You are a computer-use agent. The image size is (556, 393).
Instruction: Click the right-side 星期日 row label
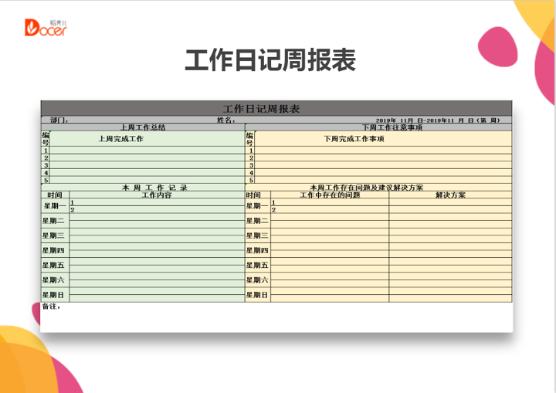(257, 295)
